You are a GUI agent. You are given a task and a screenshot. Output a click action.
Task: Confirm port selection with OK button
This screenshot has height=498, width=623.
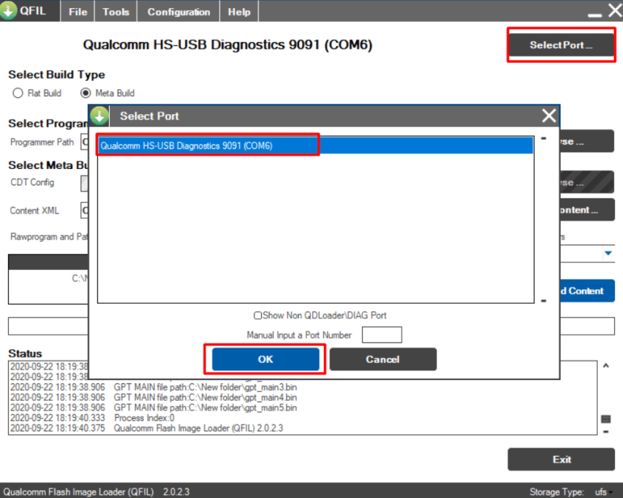266,359
